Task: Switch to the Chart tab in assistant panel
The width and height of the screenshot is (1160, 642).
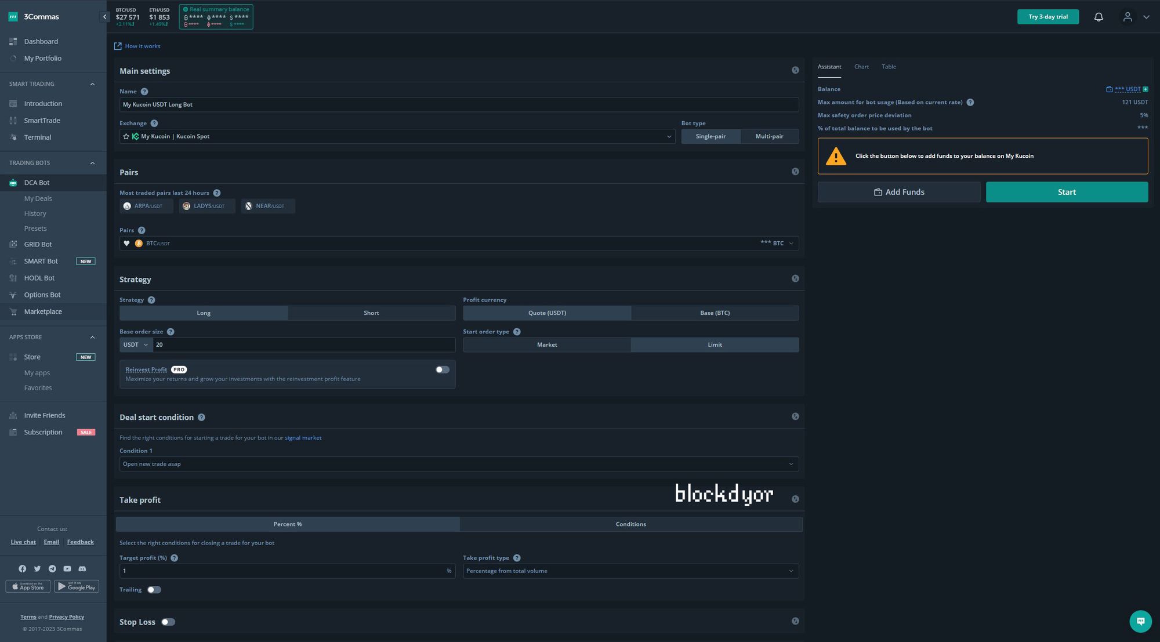Action: click(x=861, y=67)
